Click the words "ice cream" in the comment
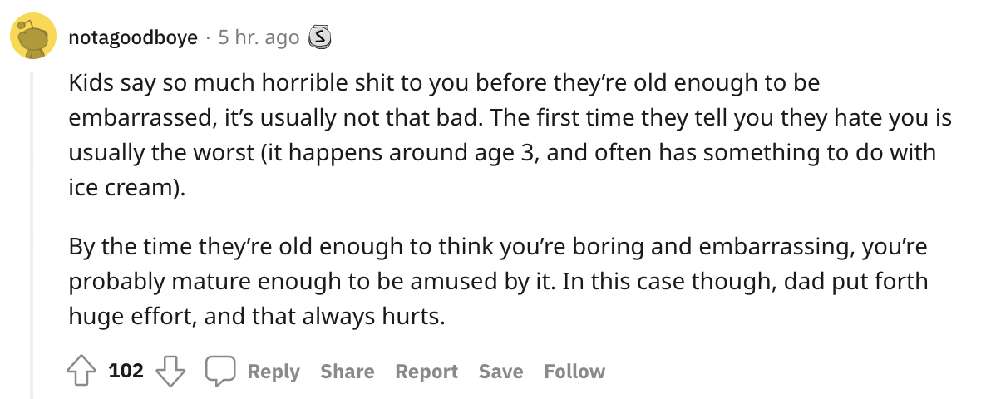 (x=120, y=188)
